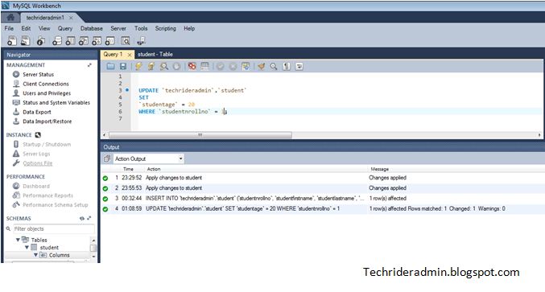Image resolution: width=545 pixels, height=292 pixels.
Task: Open Startup / Shutdown
Action: click(47, 144)
